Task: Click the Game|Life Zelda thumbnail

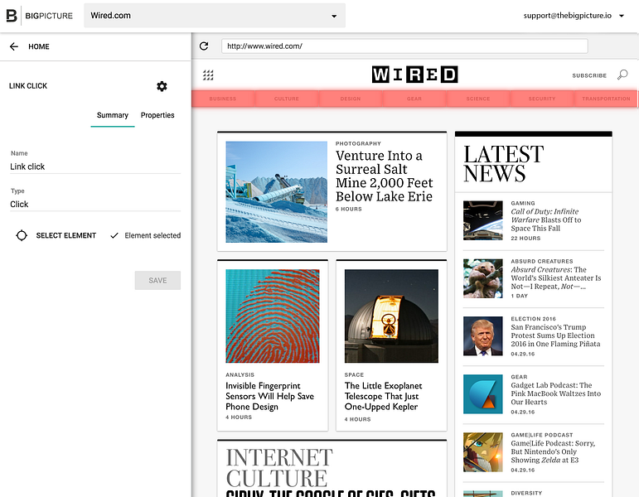Action: click(483, 452)
